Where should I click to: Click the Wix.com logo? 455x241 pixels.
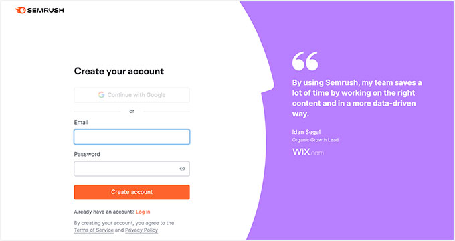click(x=308, y=152)
